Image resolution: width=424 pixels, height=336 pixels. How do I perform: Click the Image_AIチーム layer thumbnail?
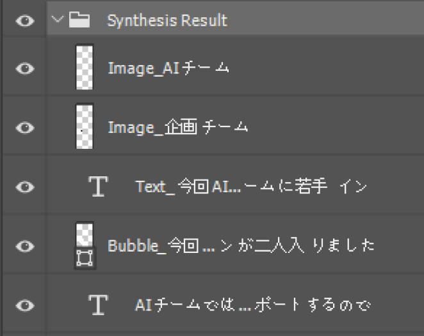(x=85, y=67)
